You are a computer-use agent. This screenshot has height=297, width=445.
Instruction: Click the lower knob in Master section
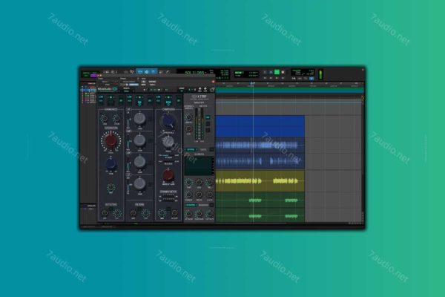click(x=188, y=128)
